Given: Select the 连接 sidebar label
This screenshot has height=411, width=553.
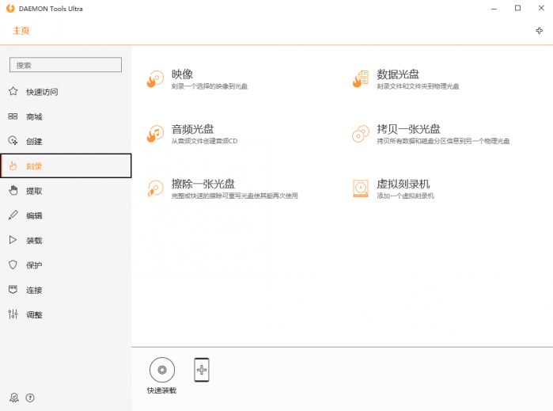Looking at the screenshot, I should (x=34, y=291).
